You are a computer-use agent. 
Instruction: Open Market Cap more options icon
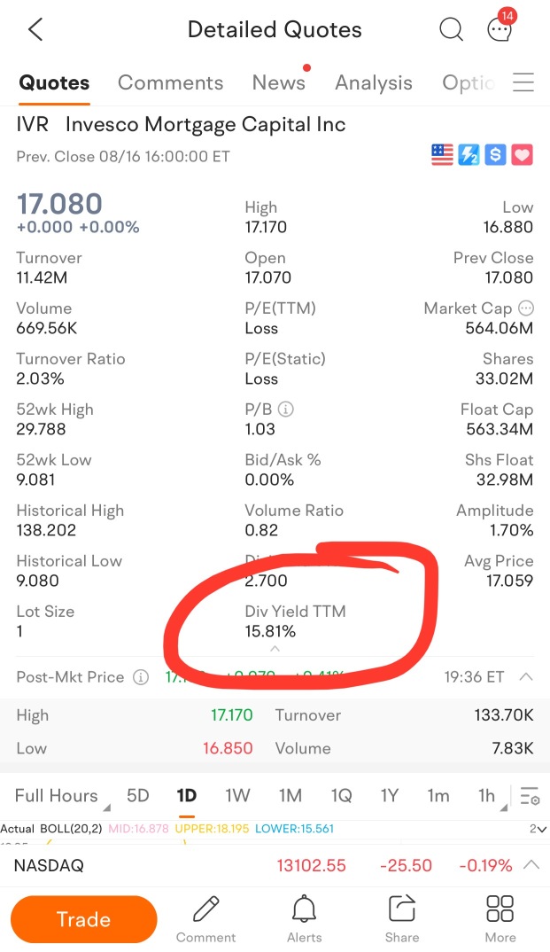pos(526,308)
